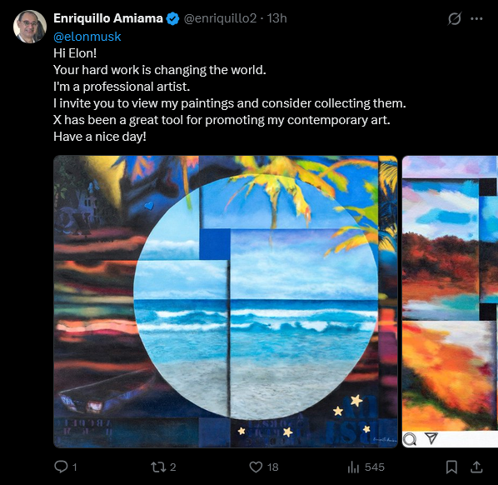Click the Grok explain post icon
The height and width of the screenshot is (485, 498).
click(x=455, y=18)
